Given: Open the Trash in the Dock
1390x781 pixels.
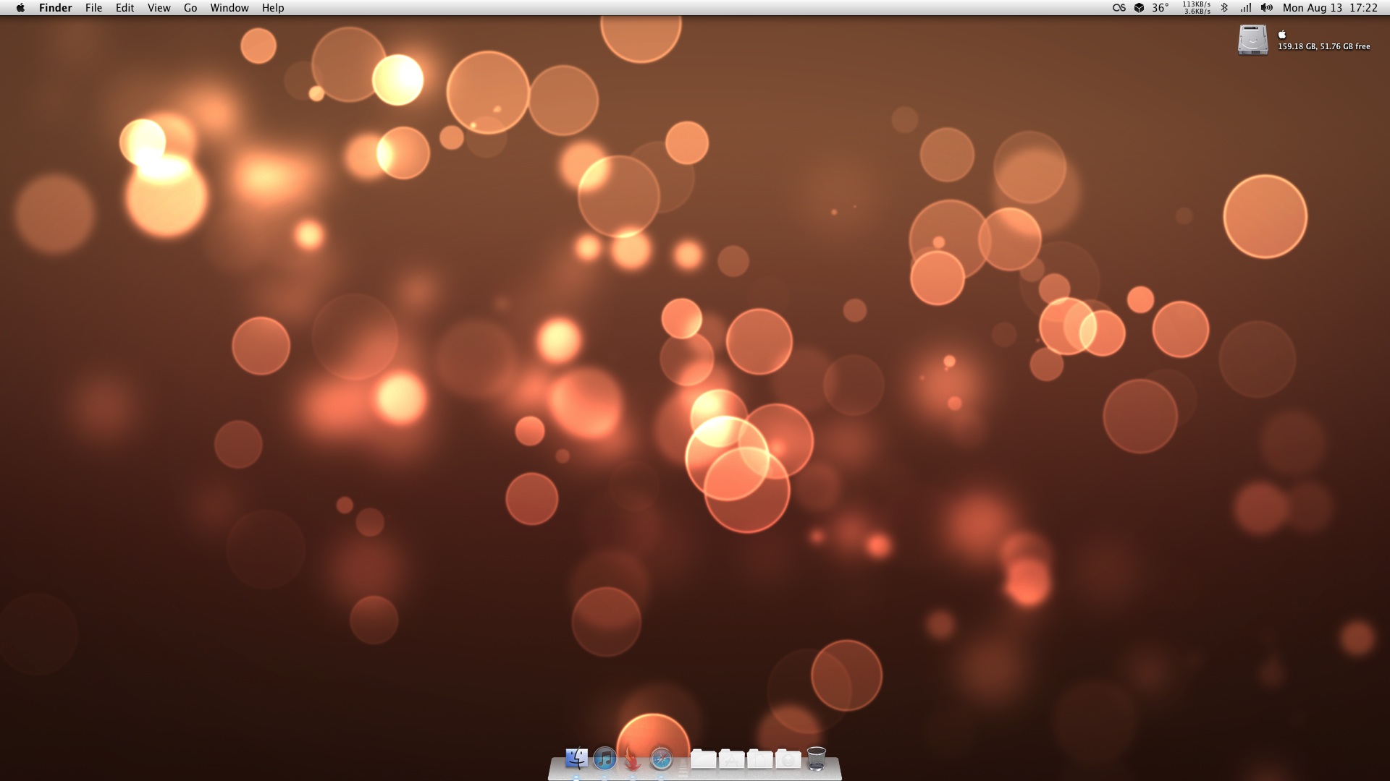Looking at the screenshot, I should pos(817,759).
